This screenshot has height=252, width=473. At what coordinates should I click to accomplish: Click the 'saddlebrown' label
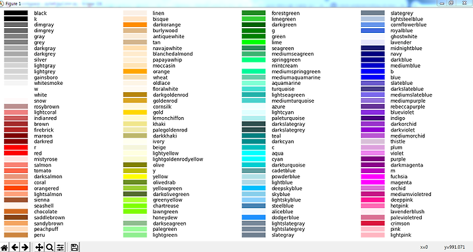coord(49,218)
